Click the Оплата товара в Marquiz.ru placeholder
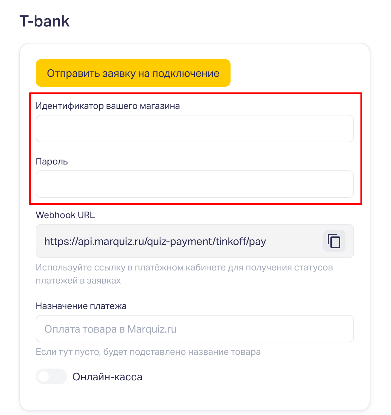391x415 pixels. (110, 329)
